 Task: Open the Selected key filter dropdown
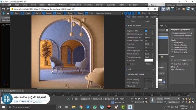(171, 99)
